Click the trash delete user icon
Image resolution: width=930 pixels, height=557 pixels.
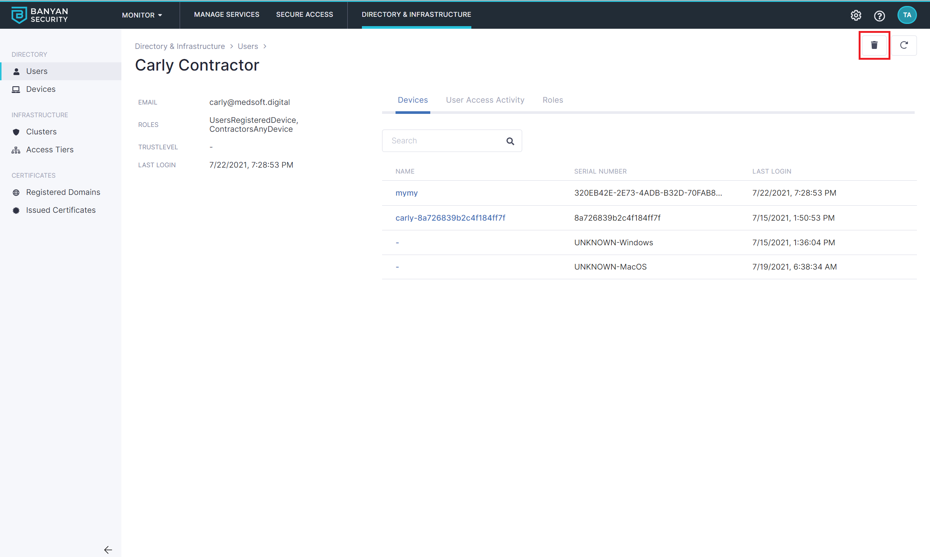(874, 46)
